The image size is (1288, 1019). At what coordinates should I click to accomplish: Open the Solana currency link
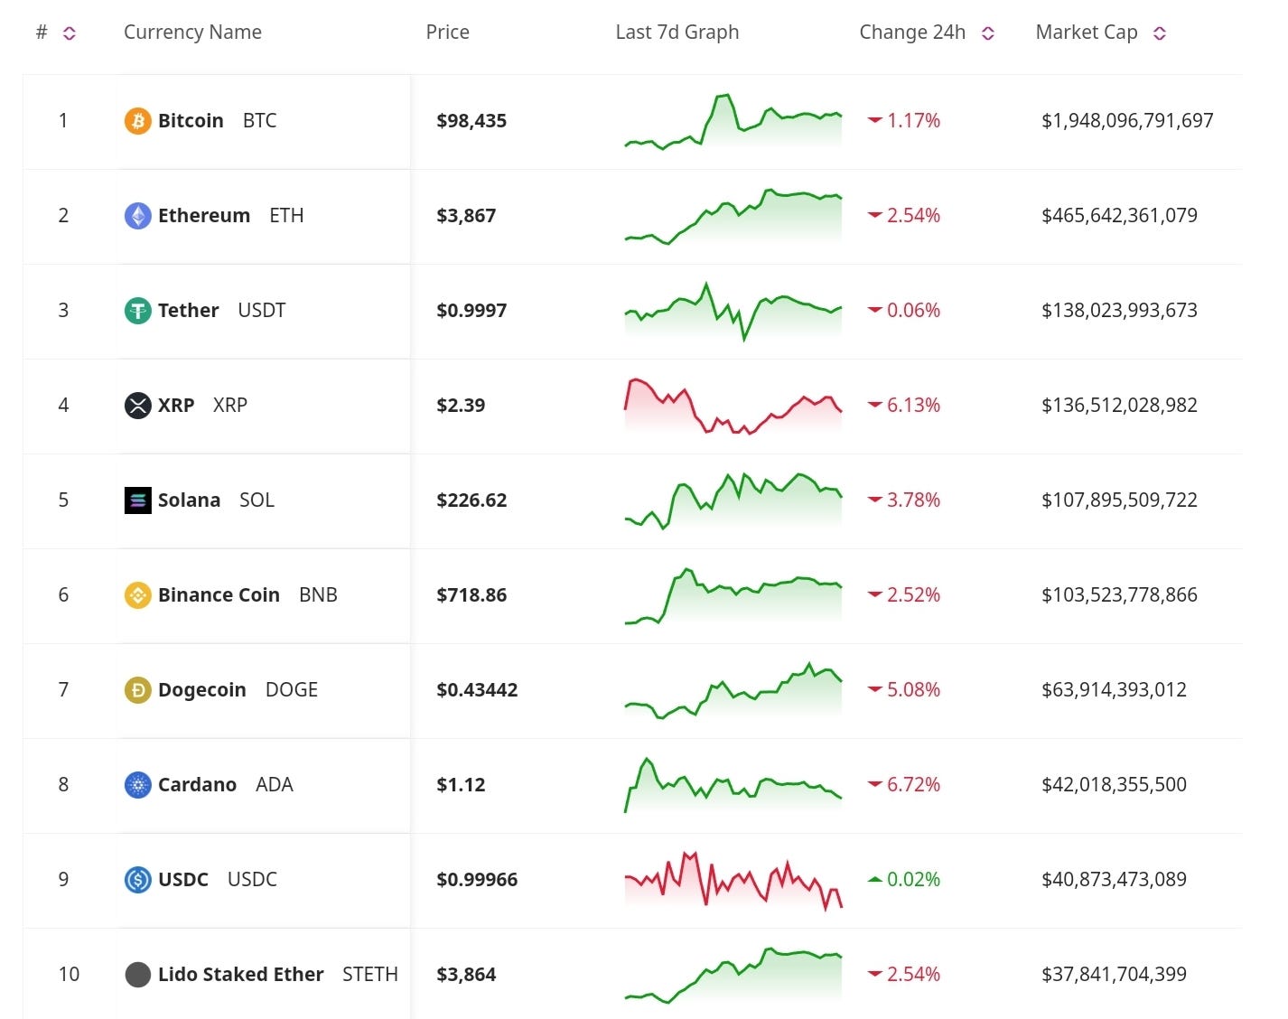pyautogui.click(x=189, y=500)
